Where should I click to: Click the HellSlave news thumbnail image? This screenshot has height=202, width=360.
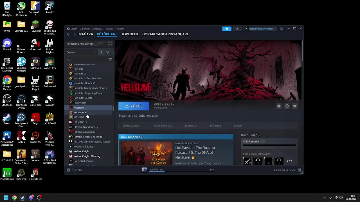(x=147, y=153)
